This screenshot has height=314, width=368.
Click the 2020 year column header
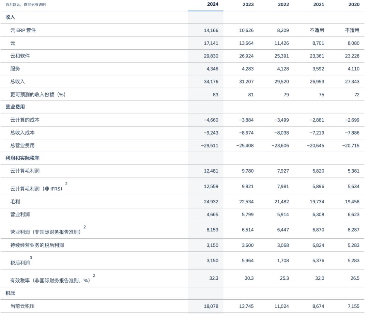(354, 4)
